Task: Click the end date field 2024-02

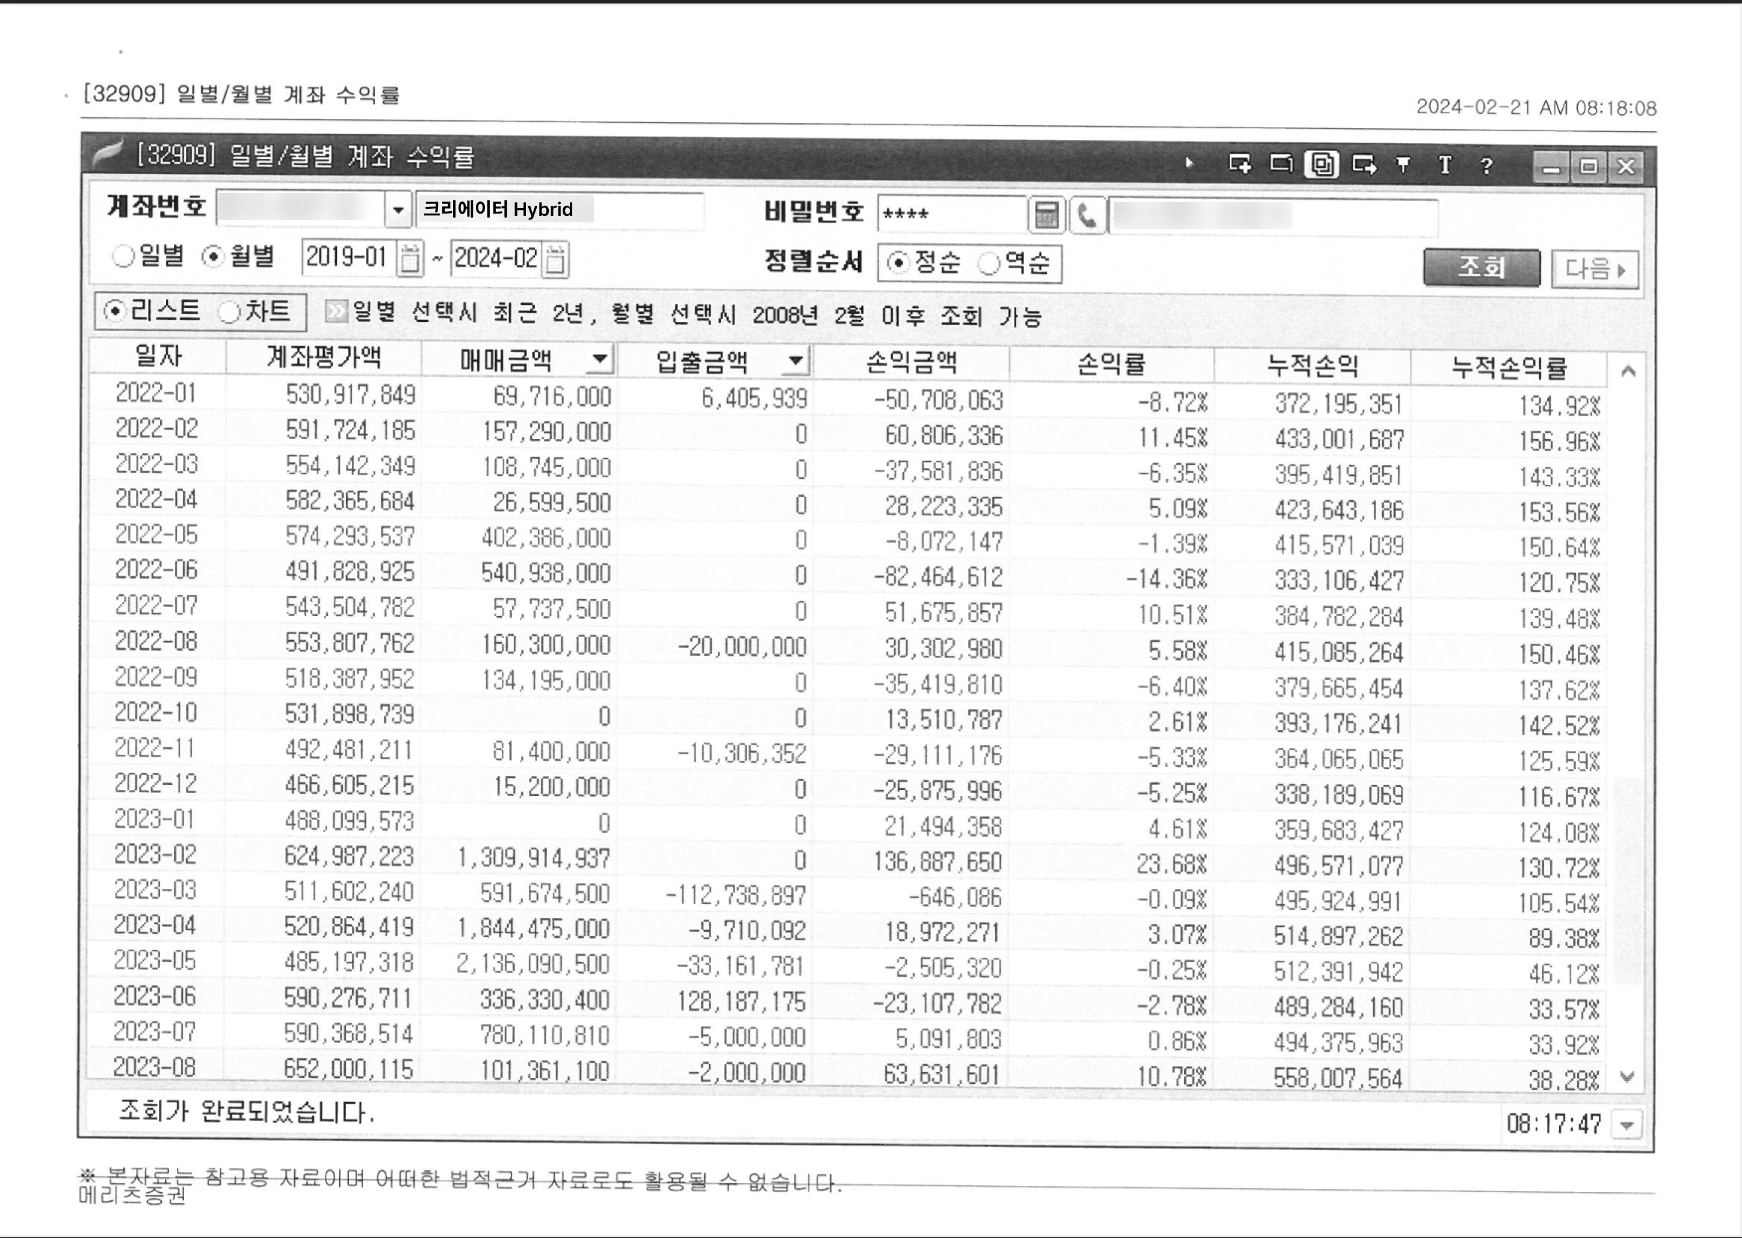Action: pos(496,259)
